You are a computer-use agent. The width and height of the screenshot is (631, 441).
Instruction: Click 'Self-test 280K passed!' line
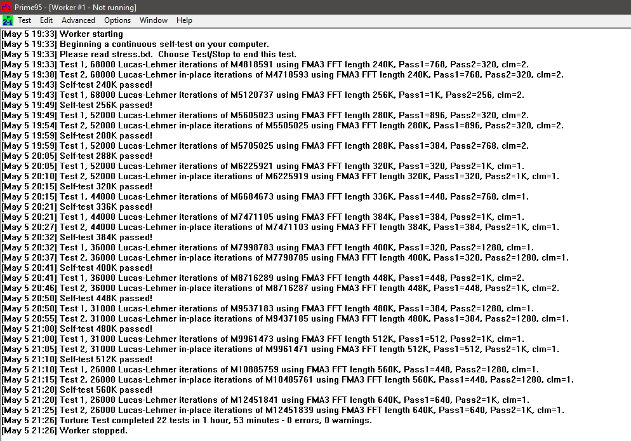coord(77,136)
